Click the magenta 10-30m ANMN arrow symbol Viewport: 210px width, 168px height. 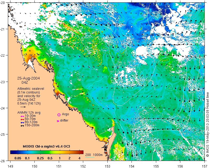pos(22,116)
